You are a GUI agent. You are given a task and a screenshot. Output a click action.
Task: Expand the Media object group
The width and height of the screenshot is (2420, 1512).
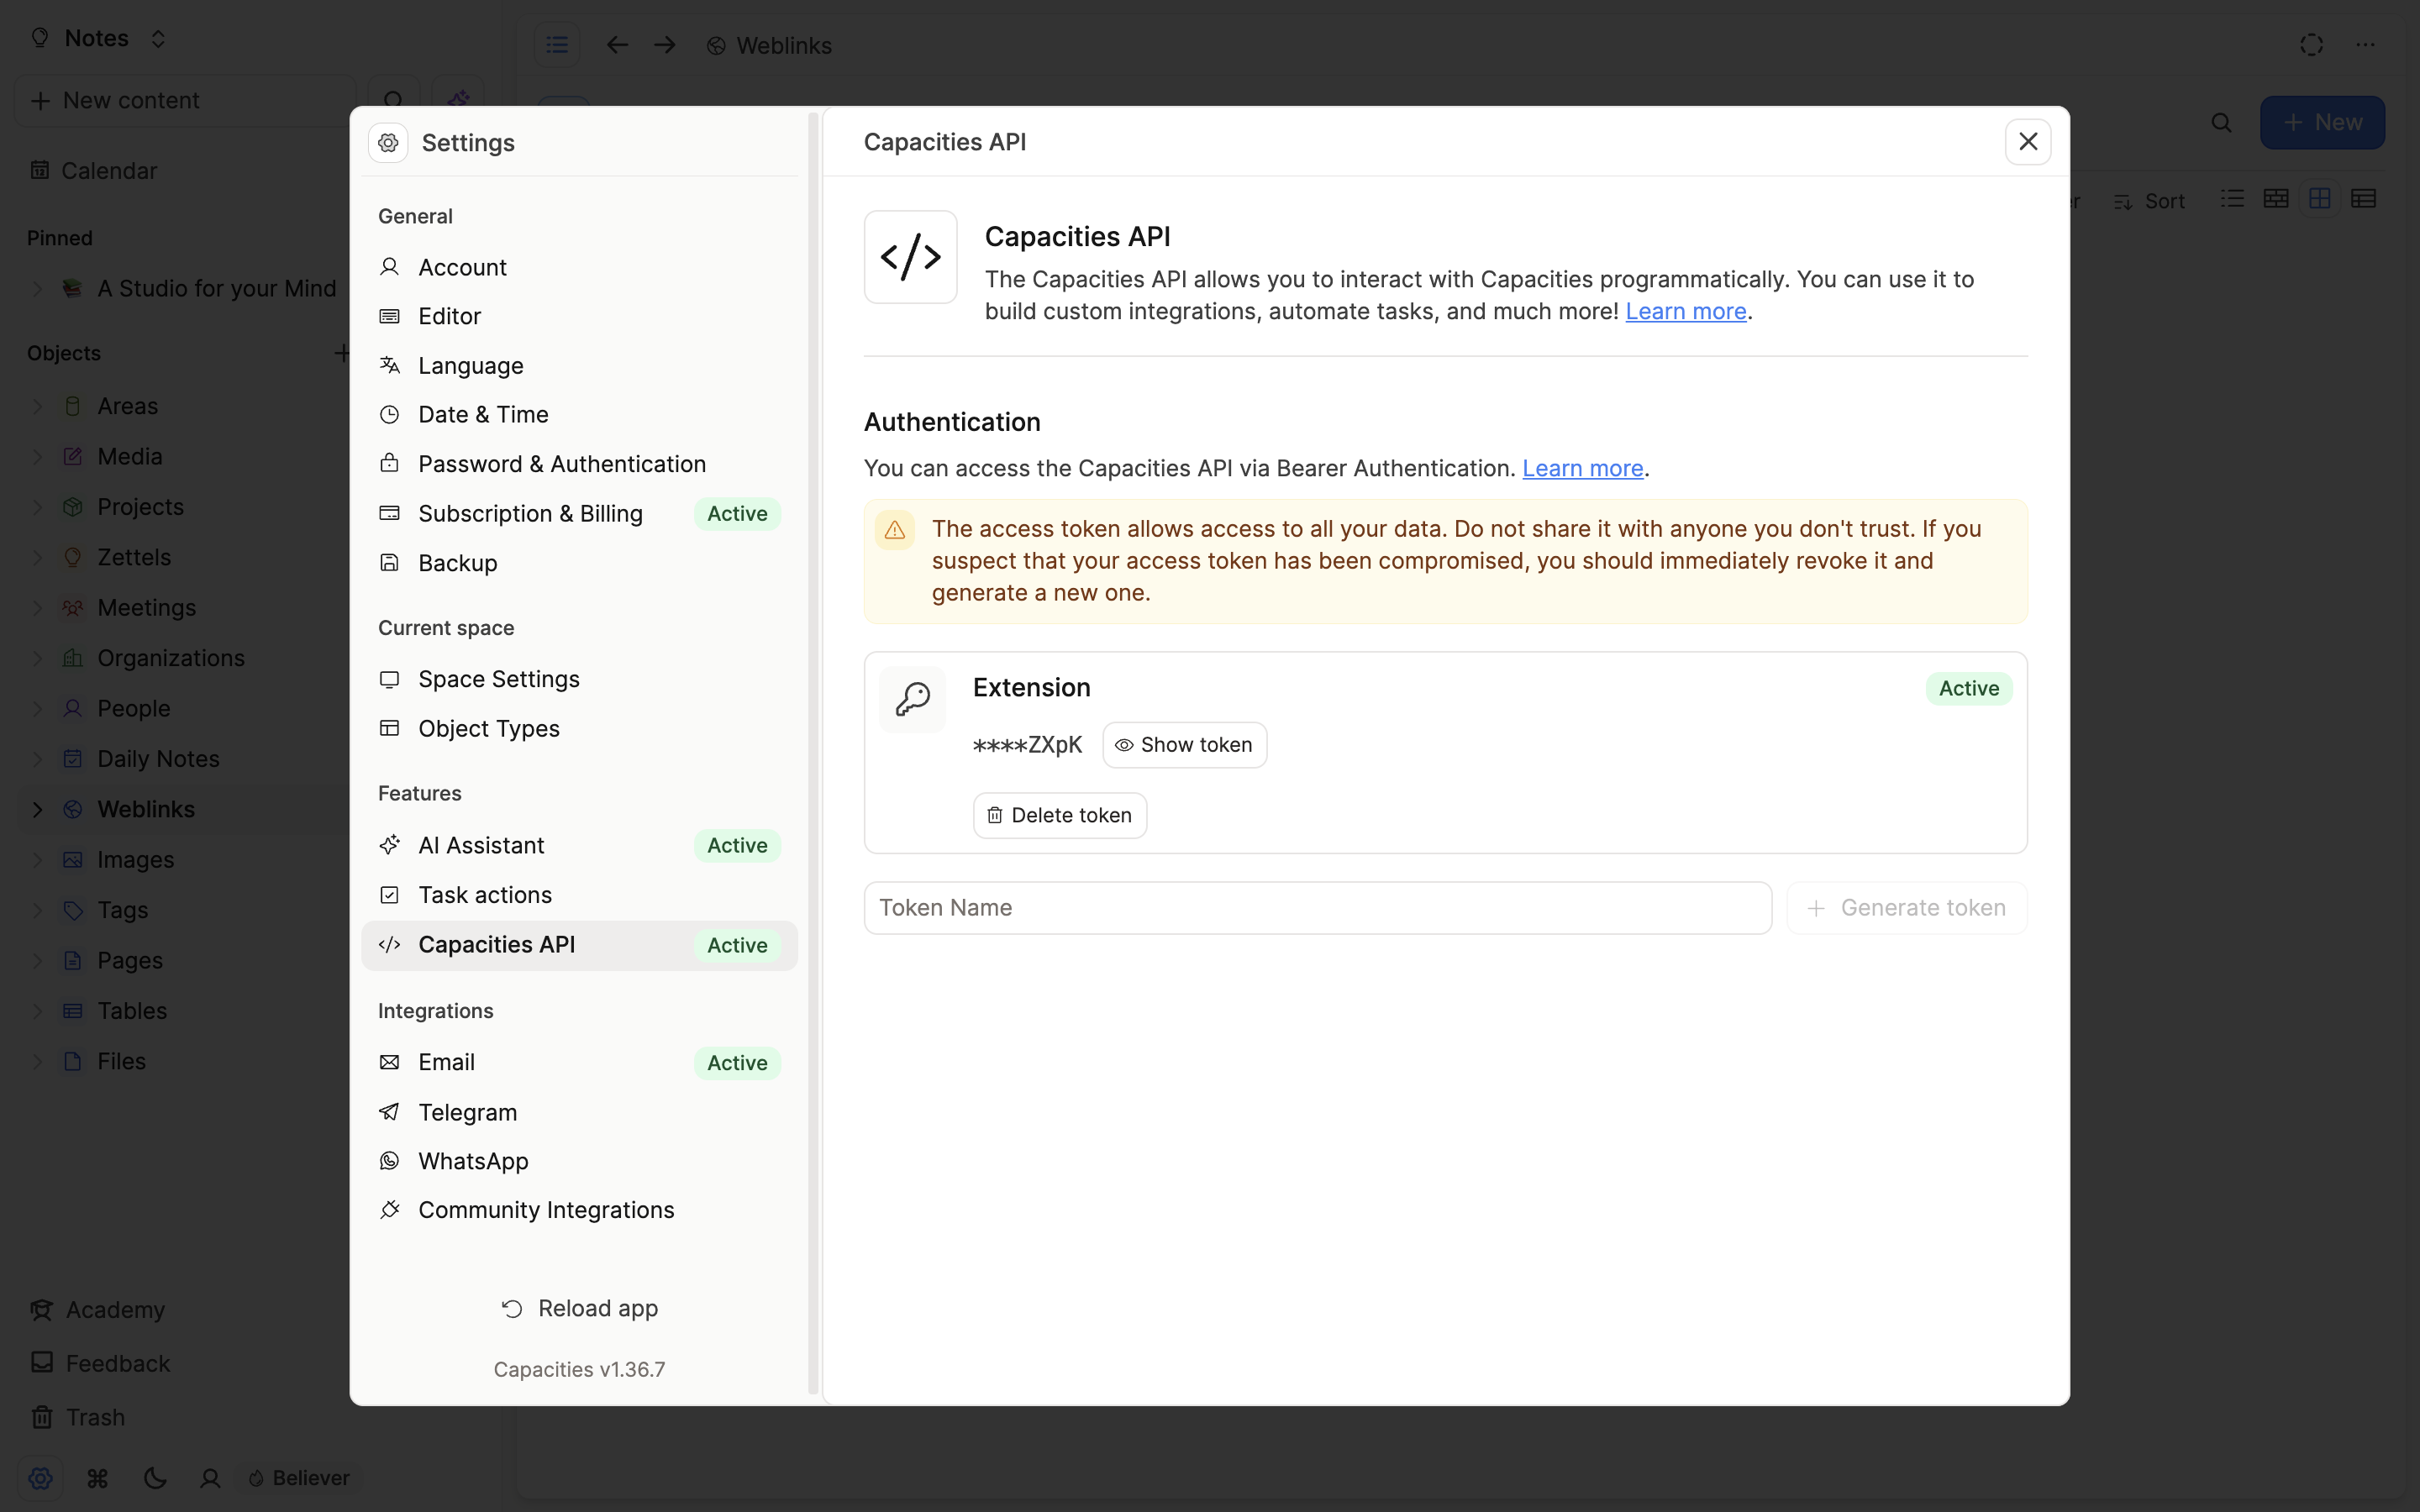click(x=38, y=457)
